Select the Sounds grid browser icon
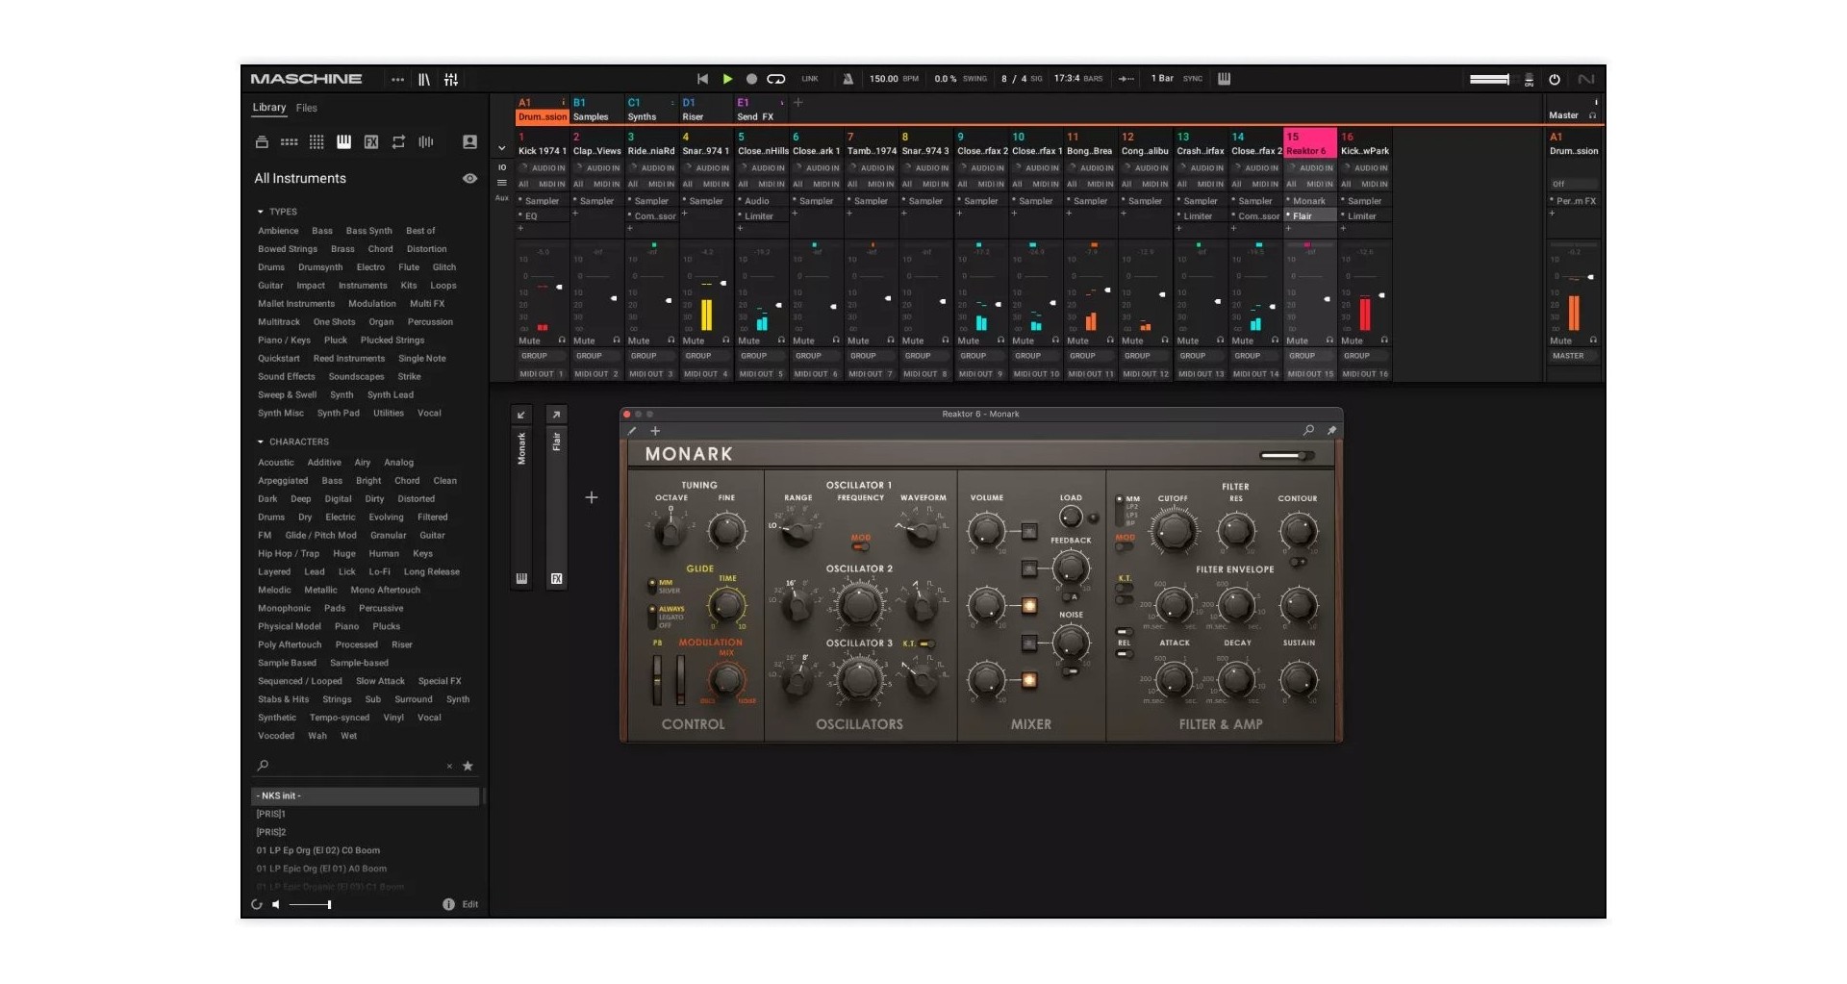Viewport: 1847px width, 984px height. (316, 142)
